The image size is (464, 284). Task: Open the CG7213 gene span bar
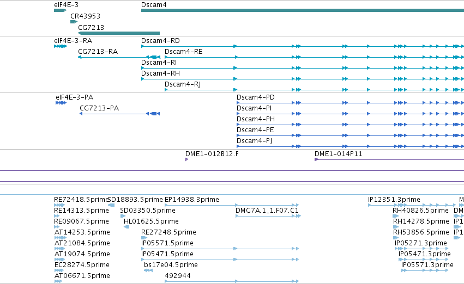(x=119, y=33)
